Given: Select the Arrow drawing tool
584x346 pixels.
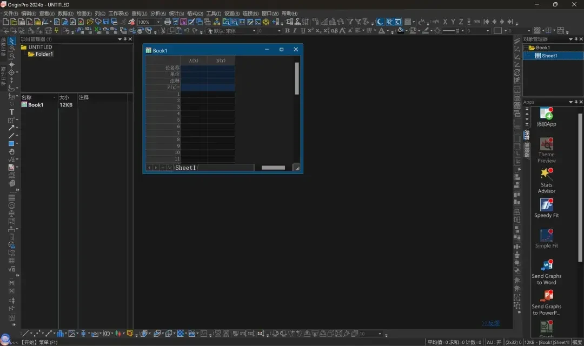Looking at the screenshot, I should click(11, 128).
